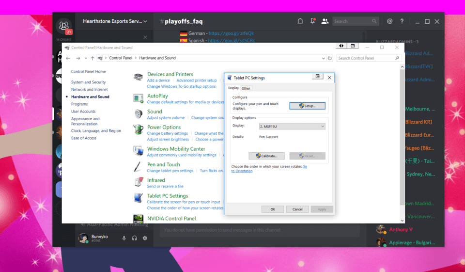465x272 pixels.
Task: Click the Control Panel refresh icon
Action: pyautogui.click(x=330, y=58)
